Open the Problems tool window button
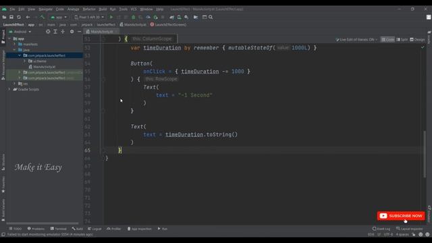The image size is (432, 243). pos(36,229)
